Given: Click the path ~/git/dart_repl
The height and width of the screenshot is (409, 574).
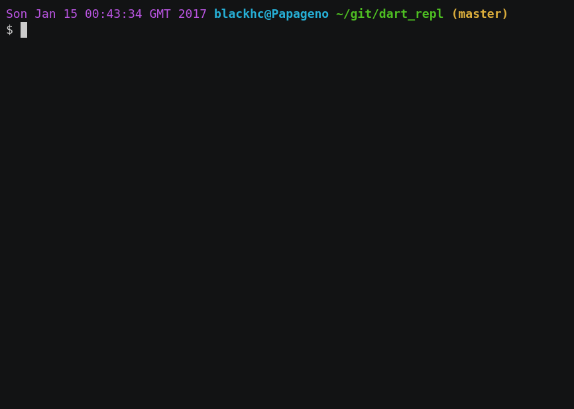Looking at the screenshot, I should [x=390, y=15].
